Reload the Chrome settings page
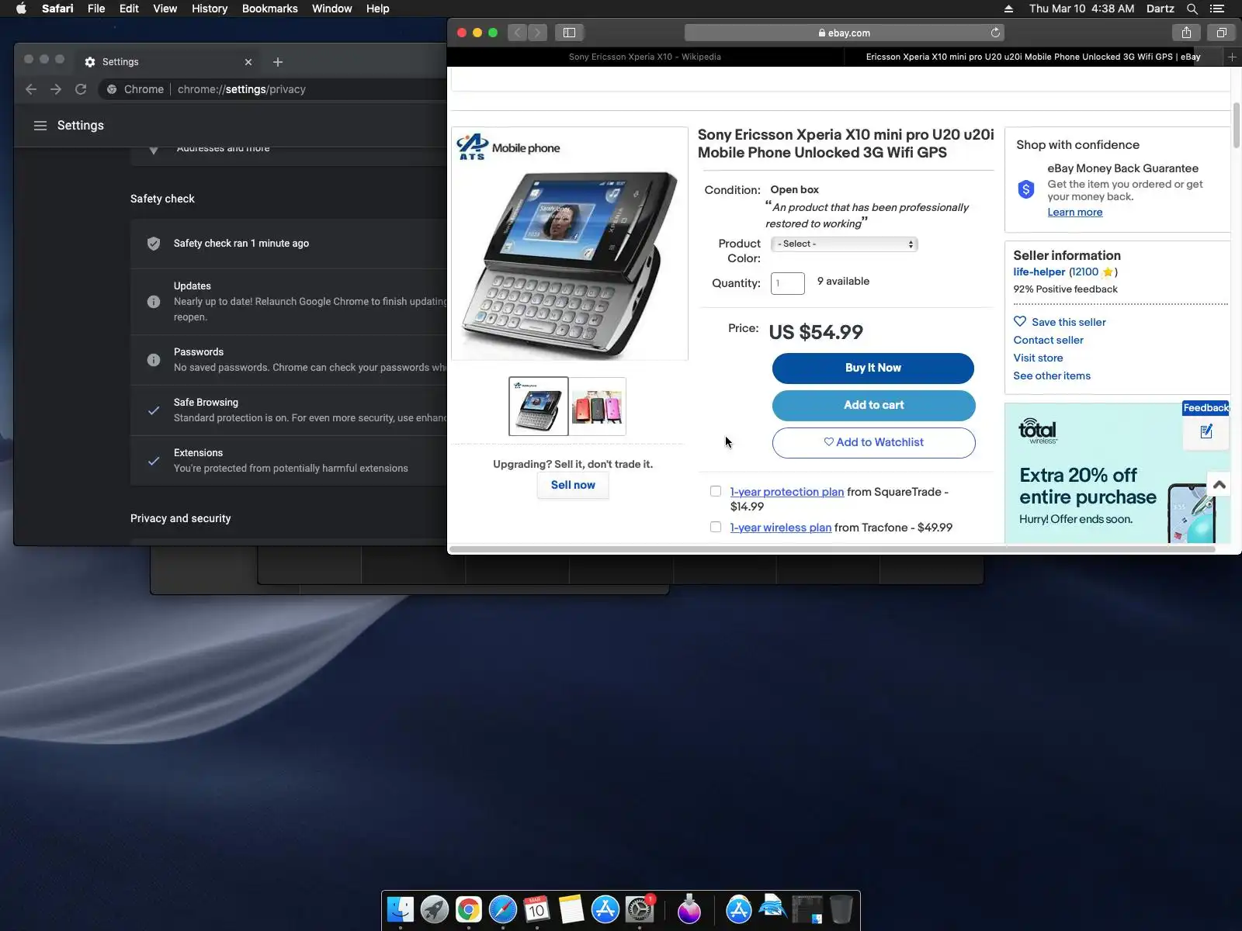Screen dimensions: 1242x931 81,89
